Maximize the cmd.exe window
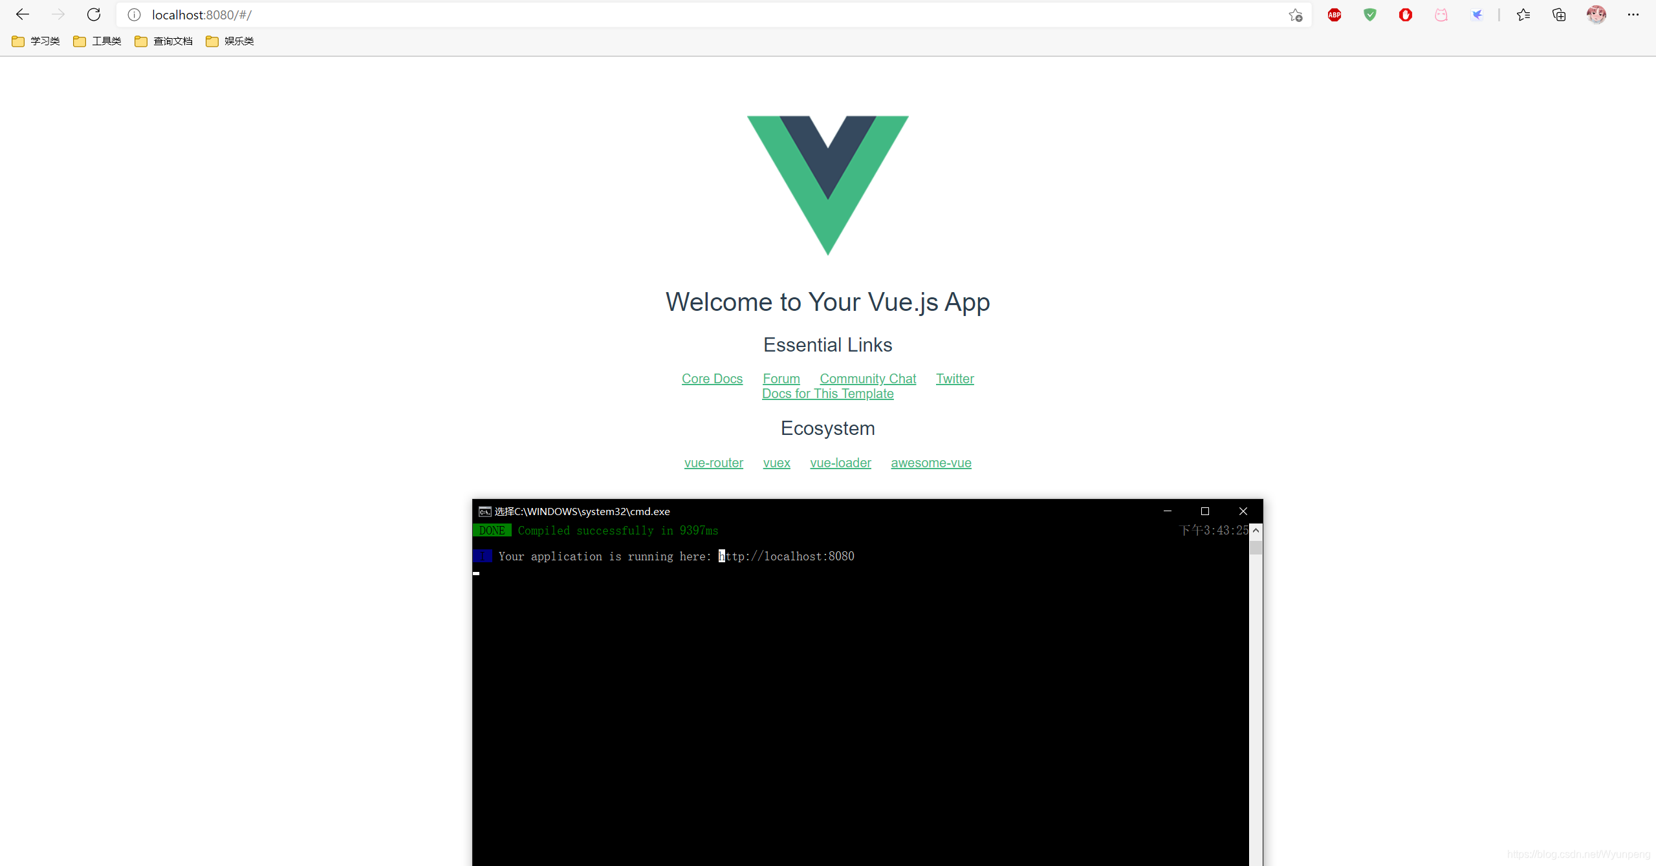The width and height of the screenshot is (1656, 866). click(1205, 511)
